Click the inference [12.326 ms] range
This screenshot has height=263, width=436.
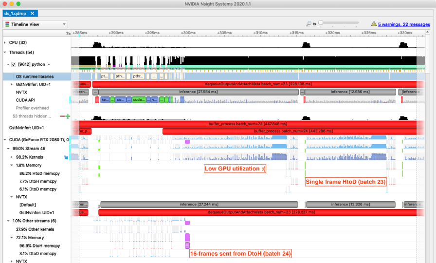tap(351, 205)
